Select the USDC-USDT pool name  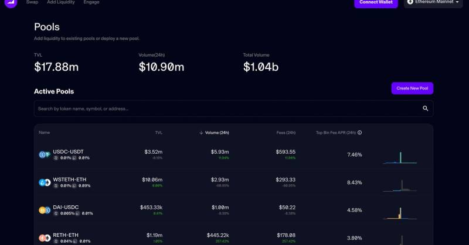68,151
